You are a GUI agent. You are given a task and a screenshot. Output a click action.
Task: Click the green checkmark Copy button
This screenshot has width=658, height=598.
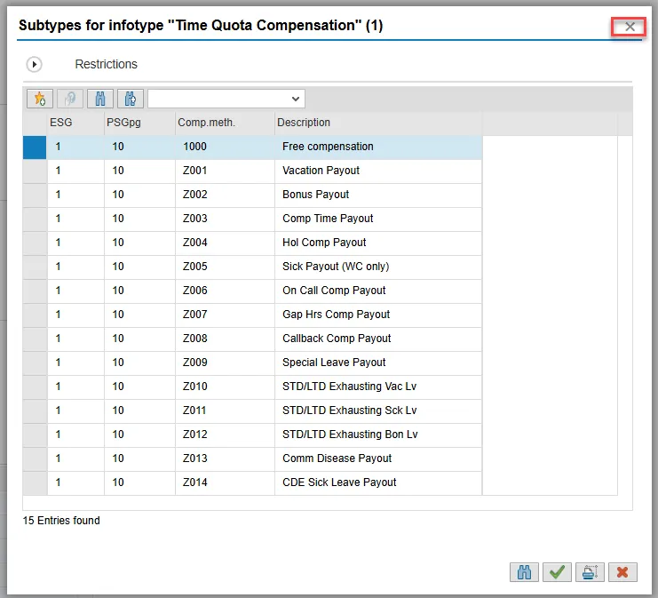(x=557, y=572)
